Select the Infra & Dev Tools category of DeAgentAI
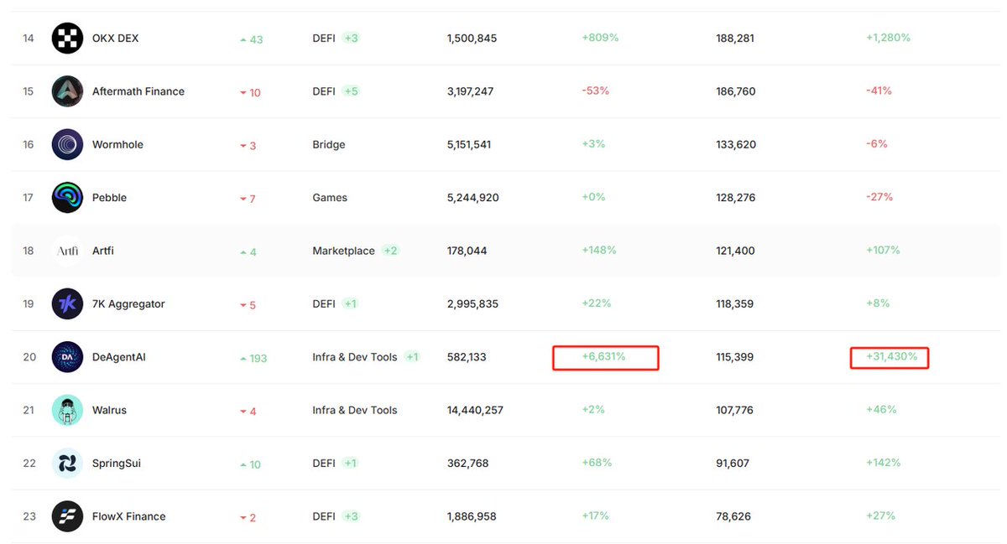The height and width of the screenshot is (544, 1007). coord(355,357)
